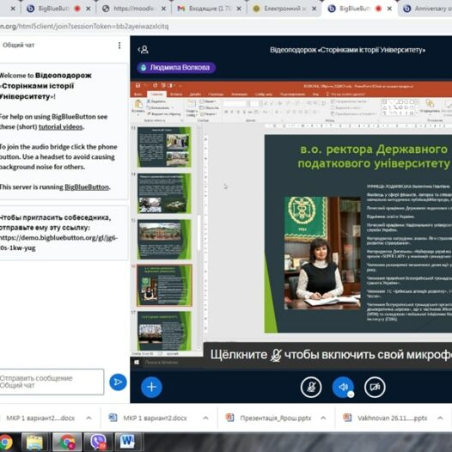Expand audio device chevron on speaker button
Viewport: 452px width, 452px height.
pos(351,394)
